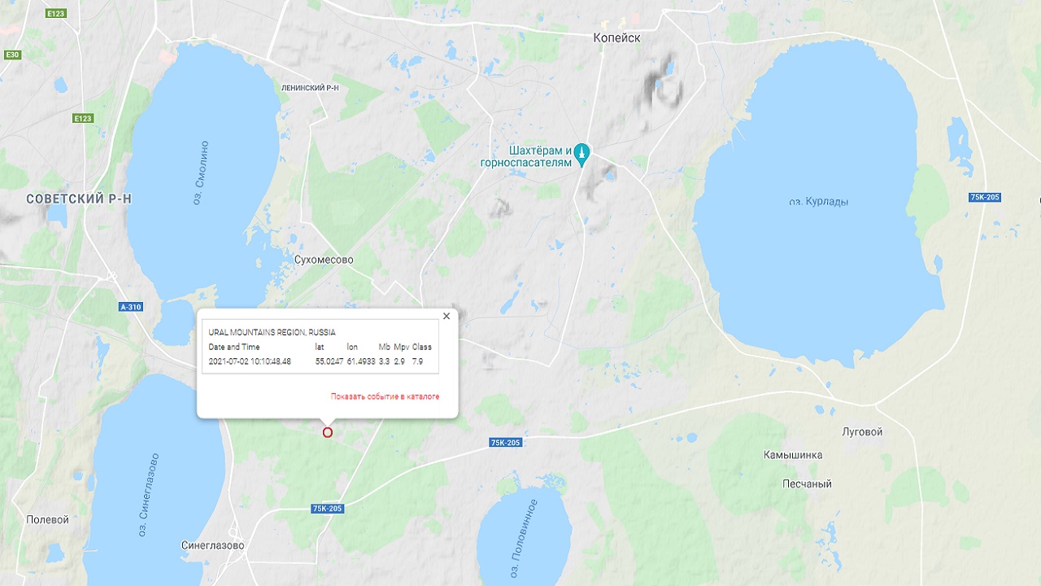1041x586 pixels.
Task: Click the 75K-205 shield above Синеглазово
Action: [x=328, y=509]
